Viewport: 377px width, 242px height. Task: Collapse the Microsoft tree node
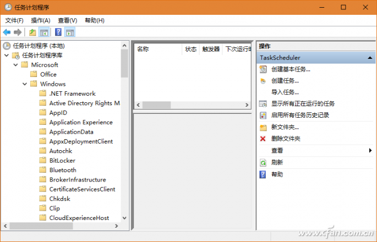[x=15, y=65]
